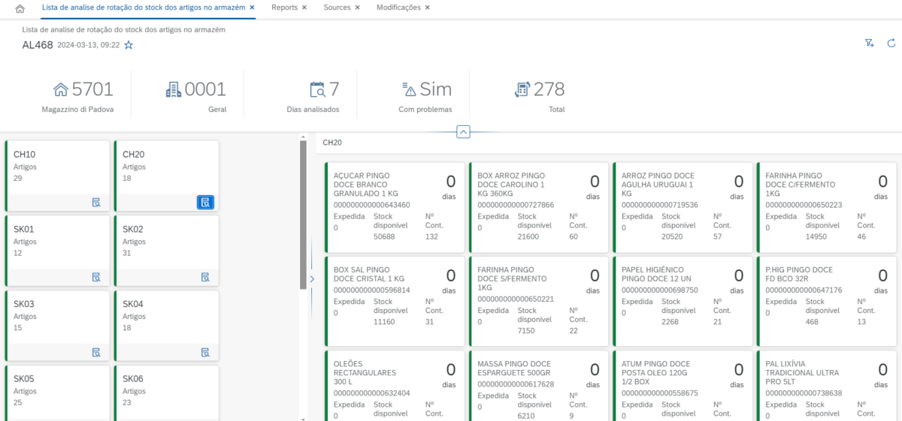902x421 pixels.
Task: Open the AÇUCAR PINGO DOCE BRANCO card
Action: (x=394, y=206)
